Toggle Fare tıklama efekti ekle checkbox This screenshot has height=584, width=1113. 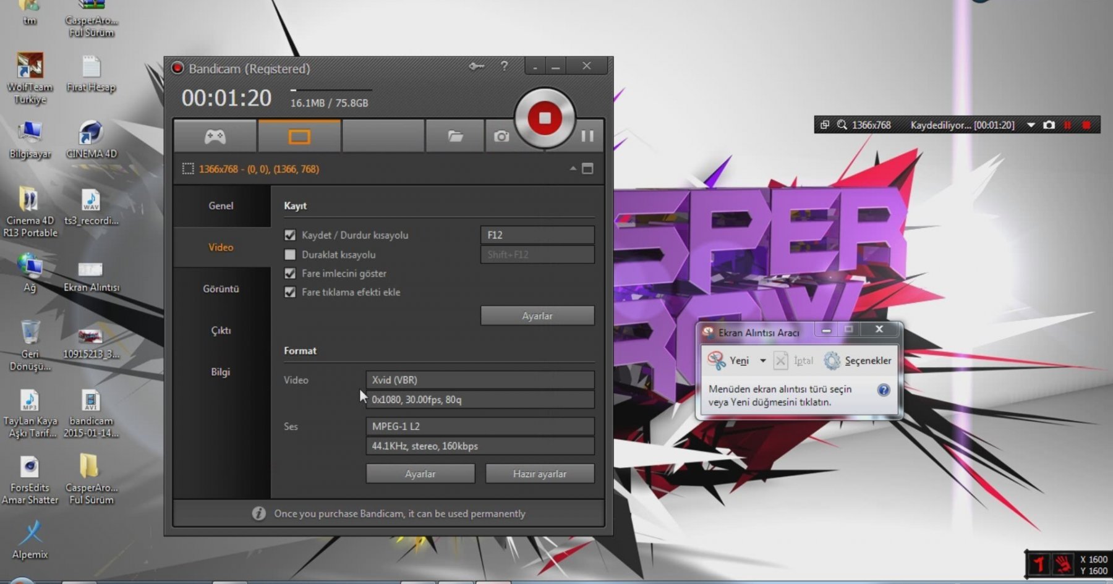290,292
